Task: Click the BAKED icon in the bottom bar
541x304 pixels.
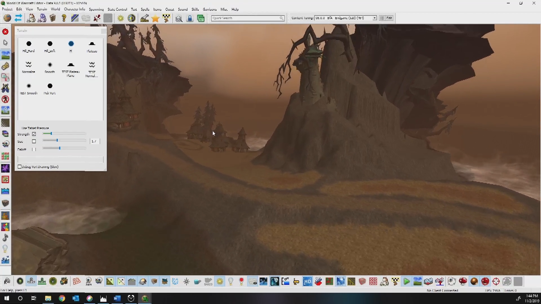Action: [x=209, y=281]
